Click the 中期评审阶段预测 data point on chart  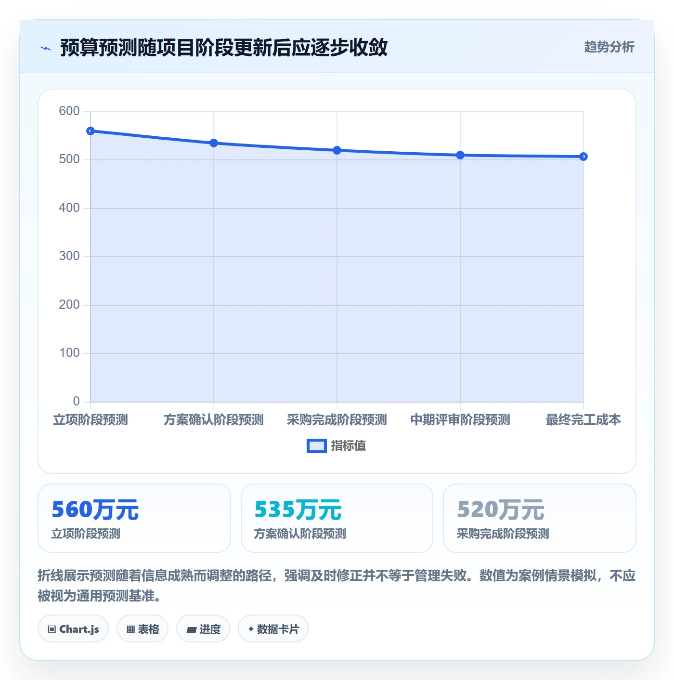click(x=460, y=155)
